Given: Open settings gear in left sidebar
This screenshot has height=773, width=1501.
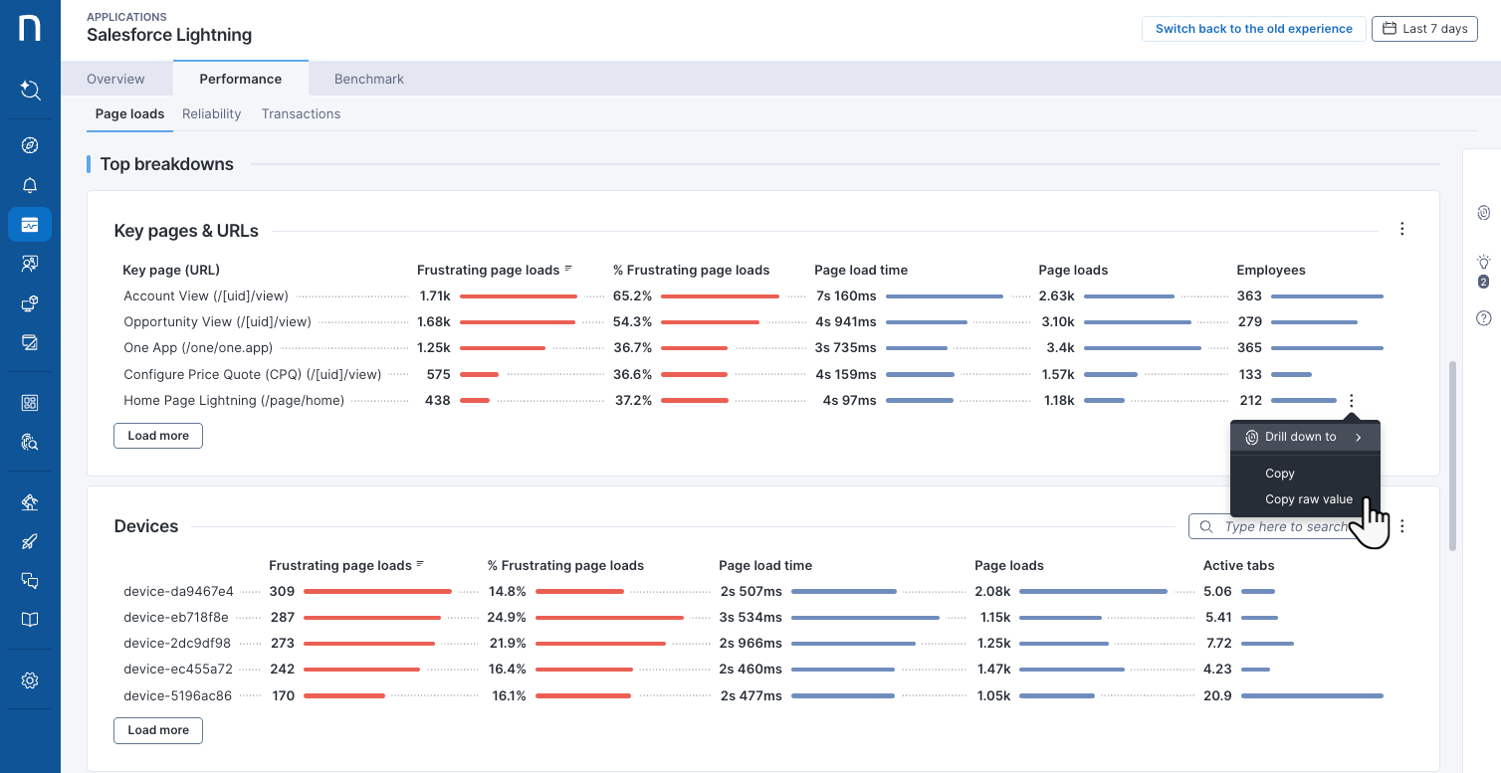Looking at the screenshot, I should (30, 680).
